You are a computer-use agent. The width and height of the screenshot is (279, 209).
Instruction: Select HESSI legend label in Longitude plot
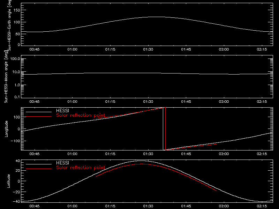(62, 111)
